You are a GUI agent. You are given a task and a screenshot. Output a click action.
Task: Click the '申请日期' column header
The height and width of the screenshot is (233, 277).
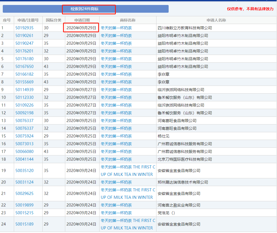point(82,20)
